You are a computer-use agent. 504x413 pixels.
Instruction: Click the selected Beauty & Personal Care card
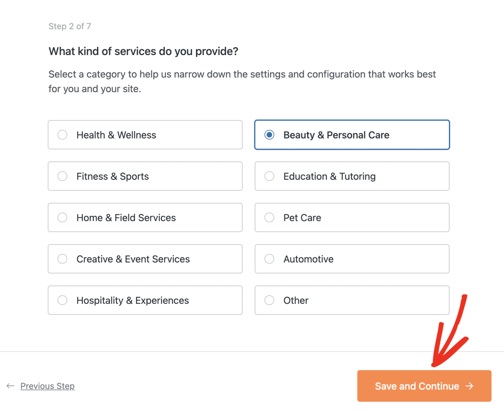coord(352,135)
